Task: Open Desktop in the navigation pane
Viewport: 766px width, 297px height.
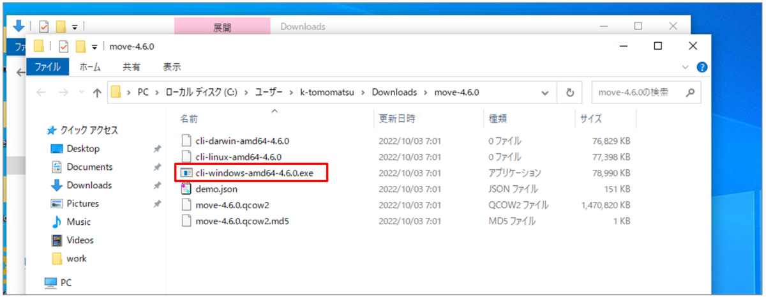Action: (x=83, y=149)
